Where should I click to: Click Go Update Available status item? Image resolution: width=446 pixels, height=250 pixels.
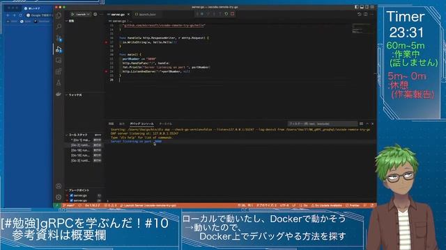point(327,206)
